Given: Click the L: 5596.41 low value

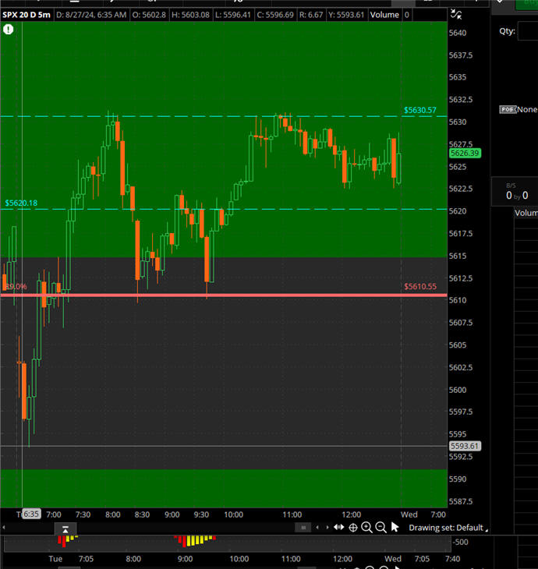Looking at the screenshot, I should (x=233, y=15).
